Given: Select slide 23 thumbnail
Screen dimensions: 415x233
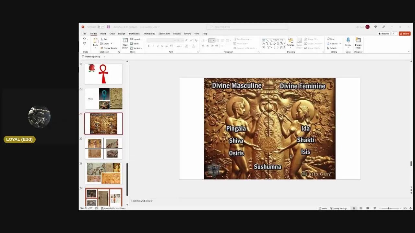Looking at the screenshot, I should [103, 173].
